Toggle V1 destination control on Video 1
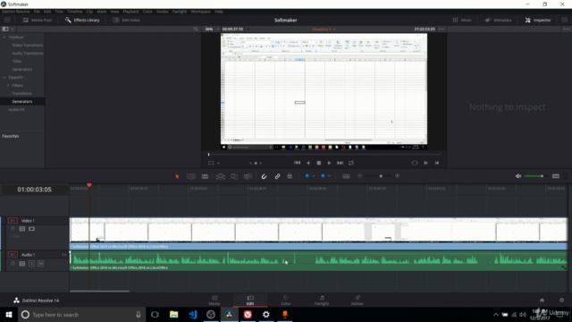The height and width of the screenshot is (322, 572). (x=13, y=221)
